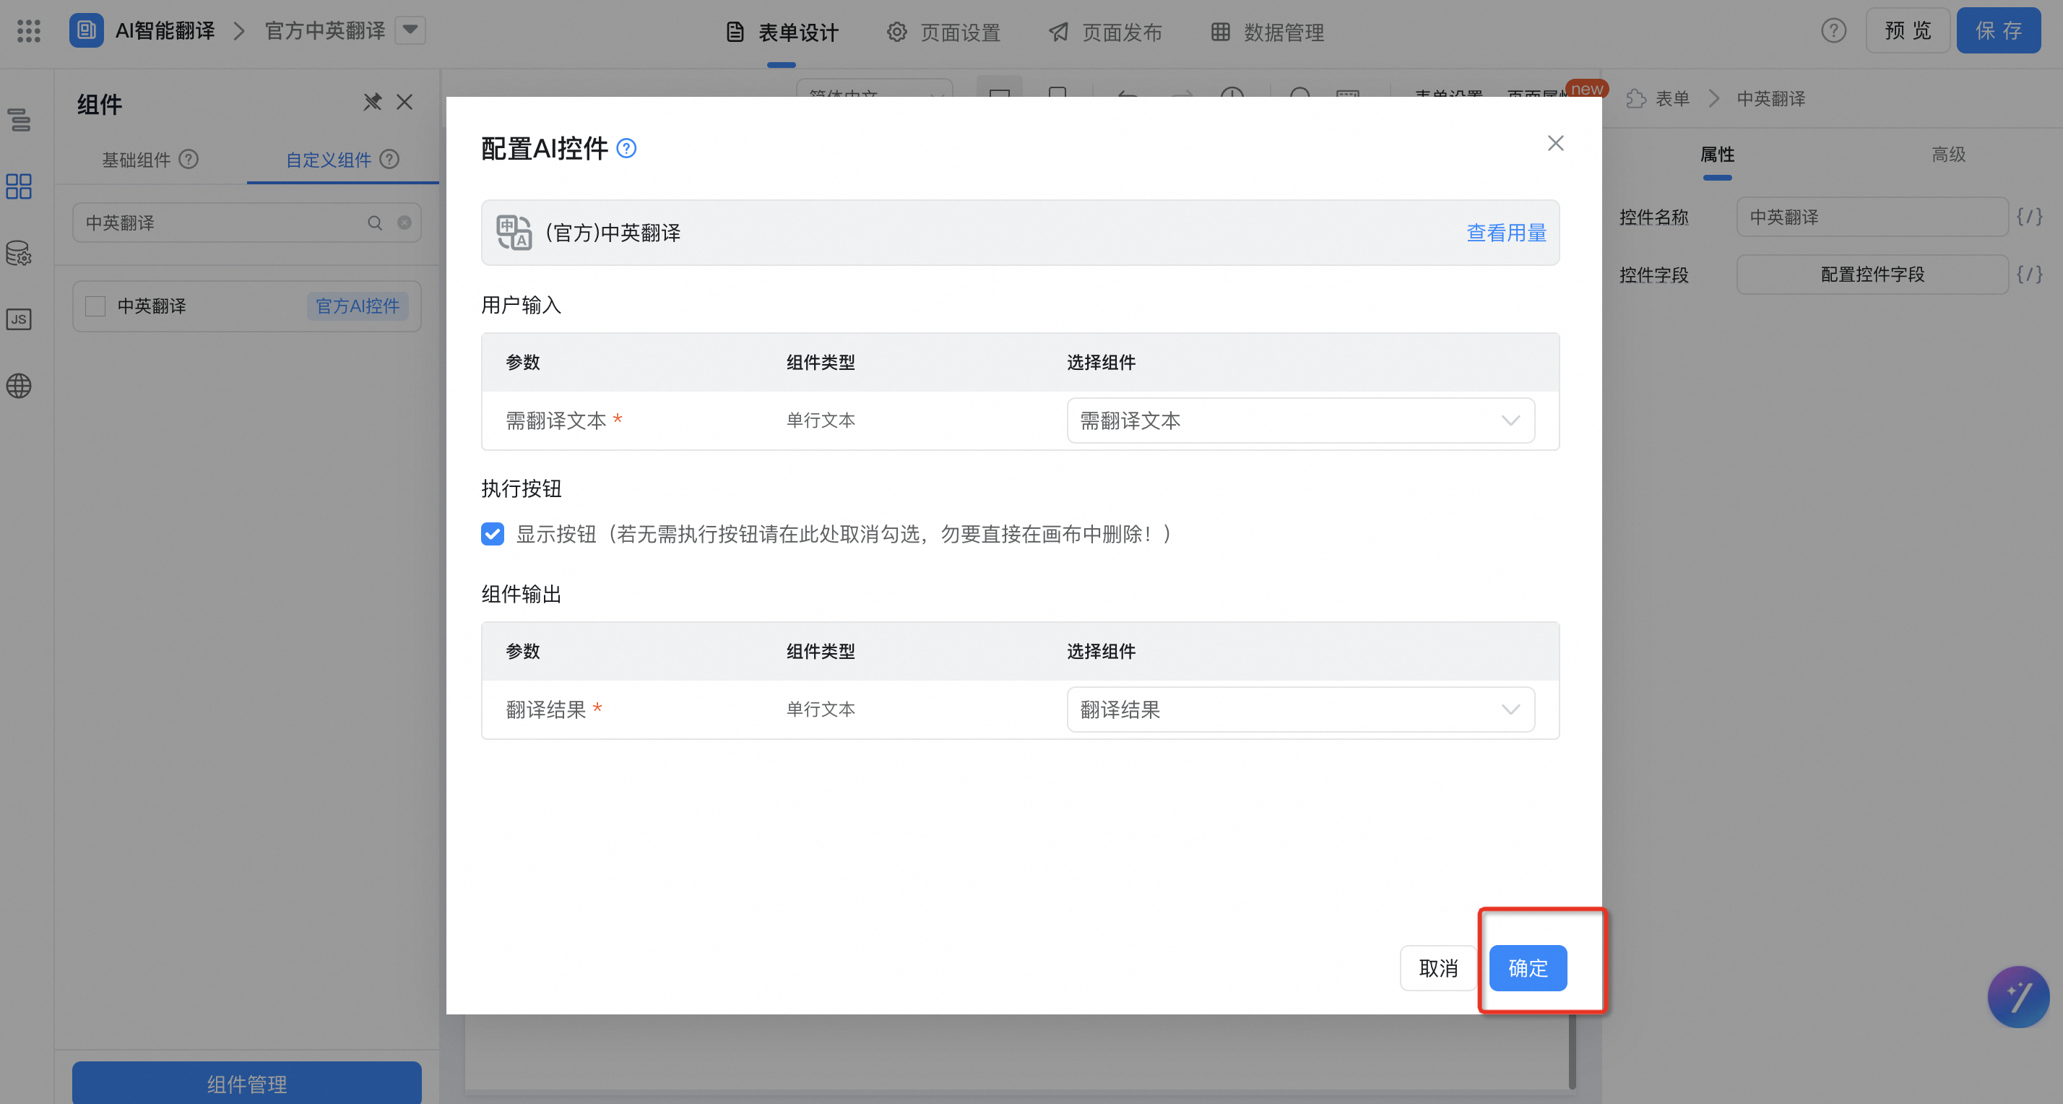Viewport: 2063px width, 1104px height.
Task: Focus the 控件名称 input field
Action: 1872,217
